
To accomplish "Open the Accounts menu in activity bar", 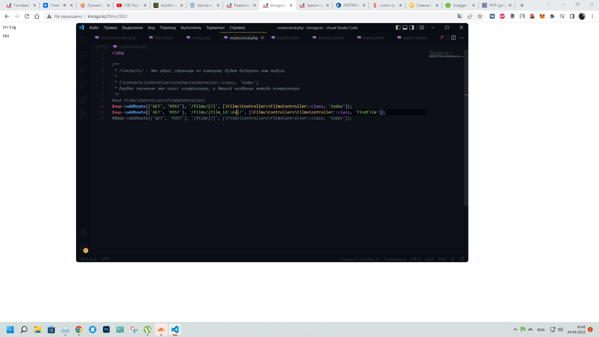I will [x=83, y=233].
